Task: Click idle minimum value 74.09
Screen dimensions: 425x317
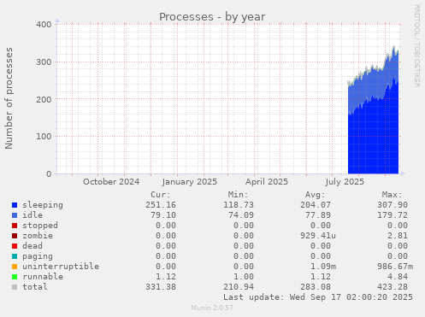Action: [241, 215]
